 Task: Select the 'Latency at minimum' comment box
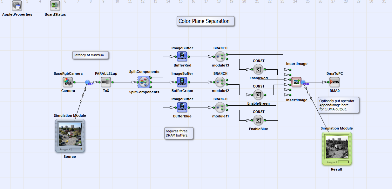click(x=90, y=55)
